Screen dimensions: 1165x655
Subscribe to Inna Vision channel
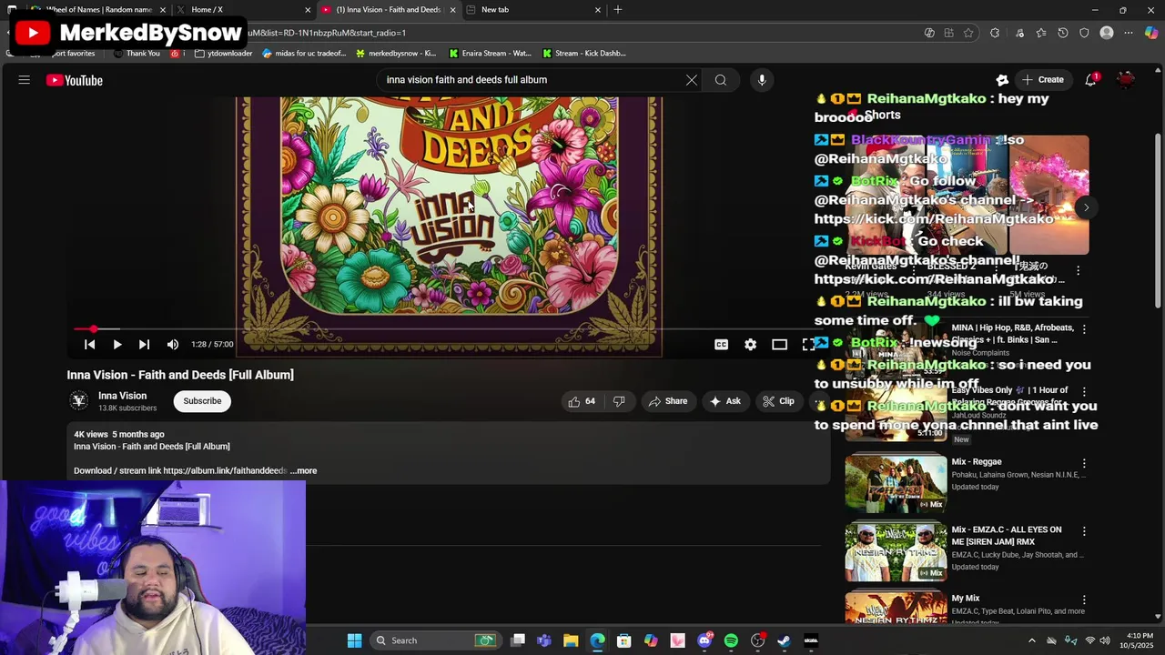(202, 401)
